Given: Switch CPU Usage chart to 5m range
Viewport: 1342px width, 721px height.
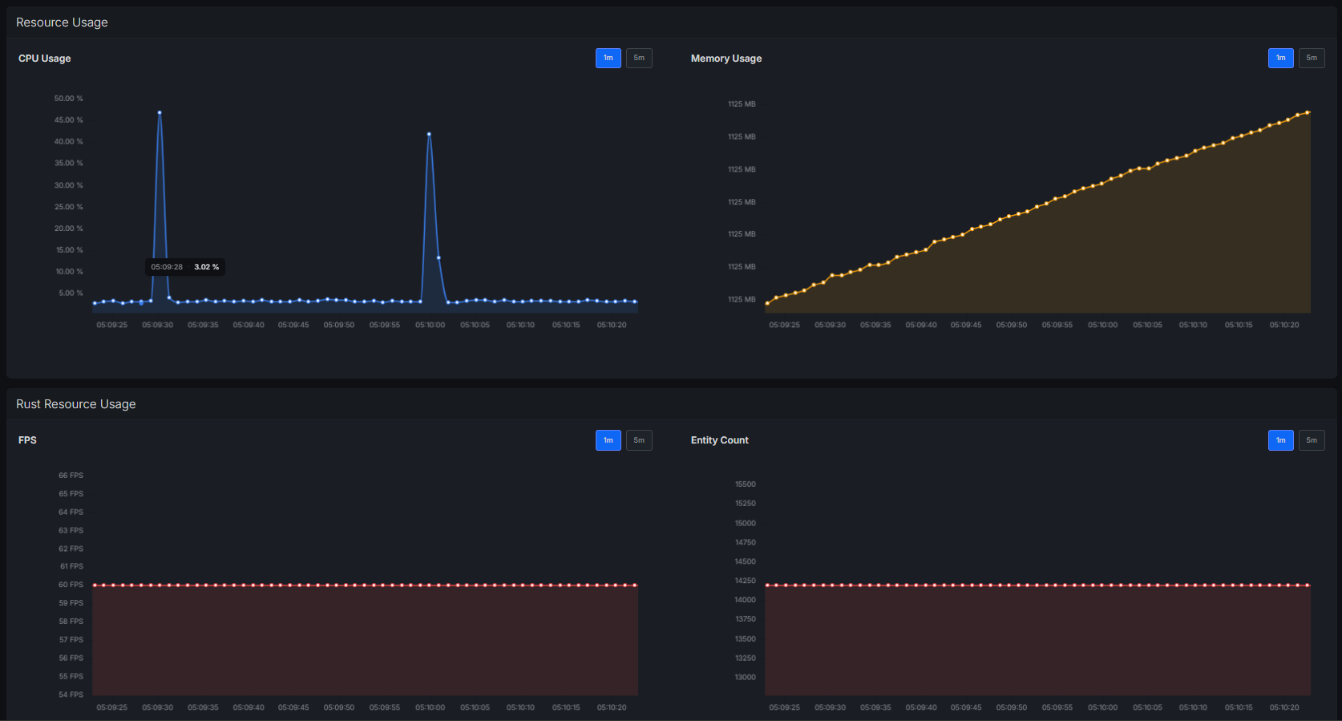Looking at the screenshot, I should point(639,58).
